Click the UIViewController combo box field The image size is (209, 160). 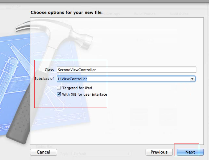tap(126, 79)
